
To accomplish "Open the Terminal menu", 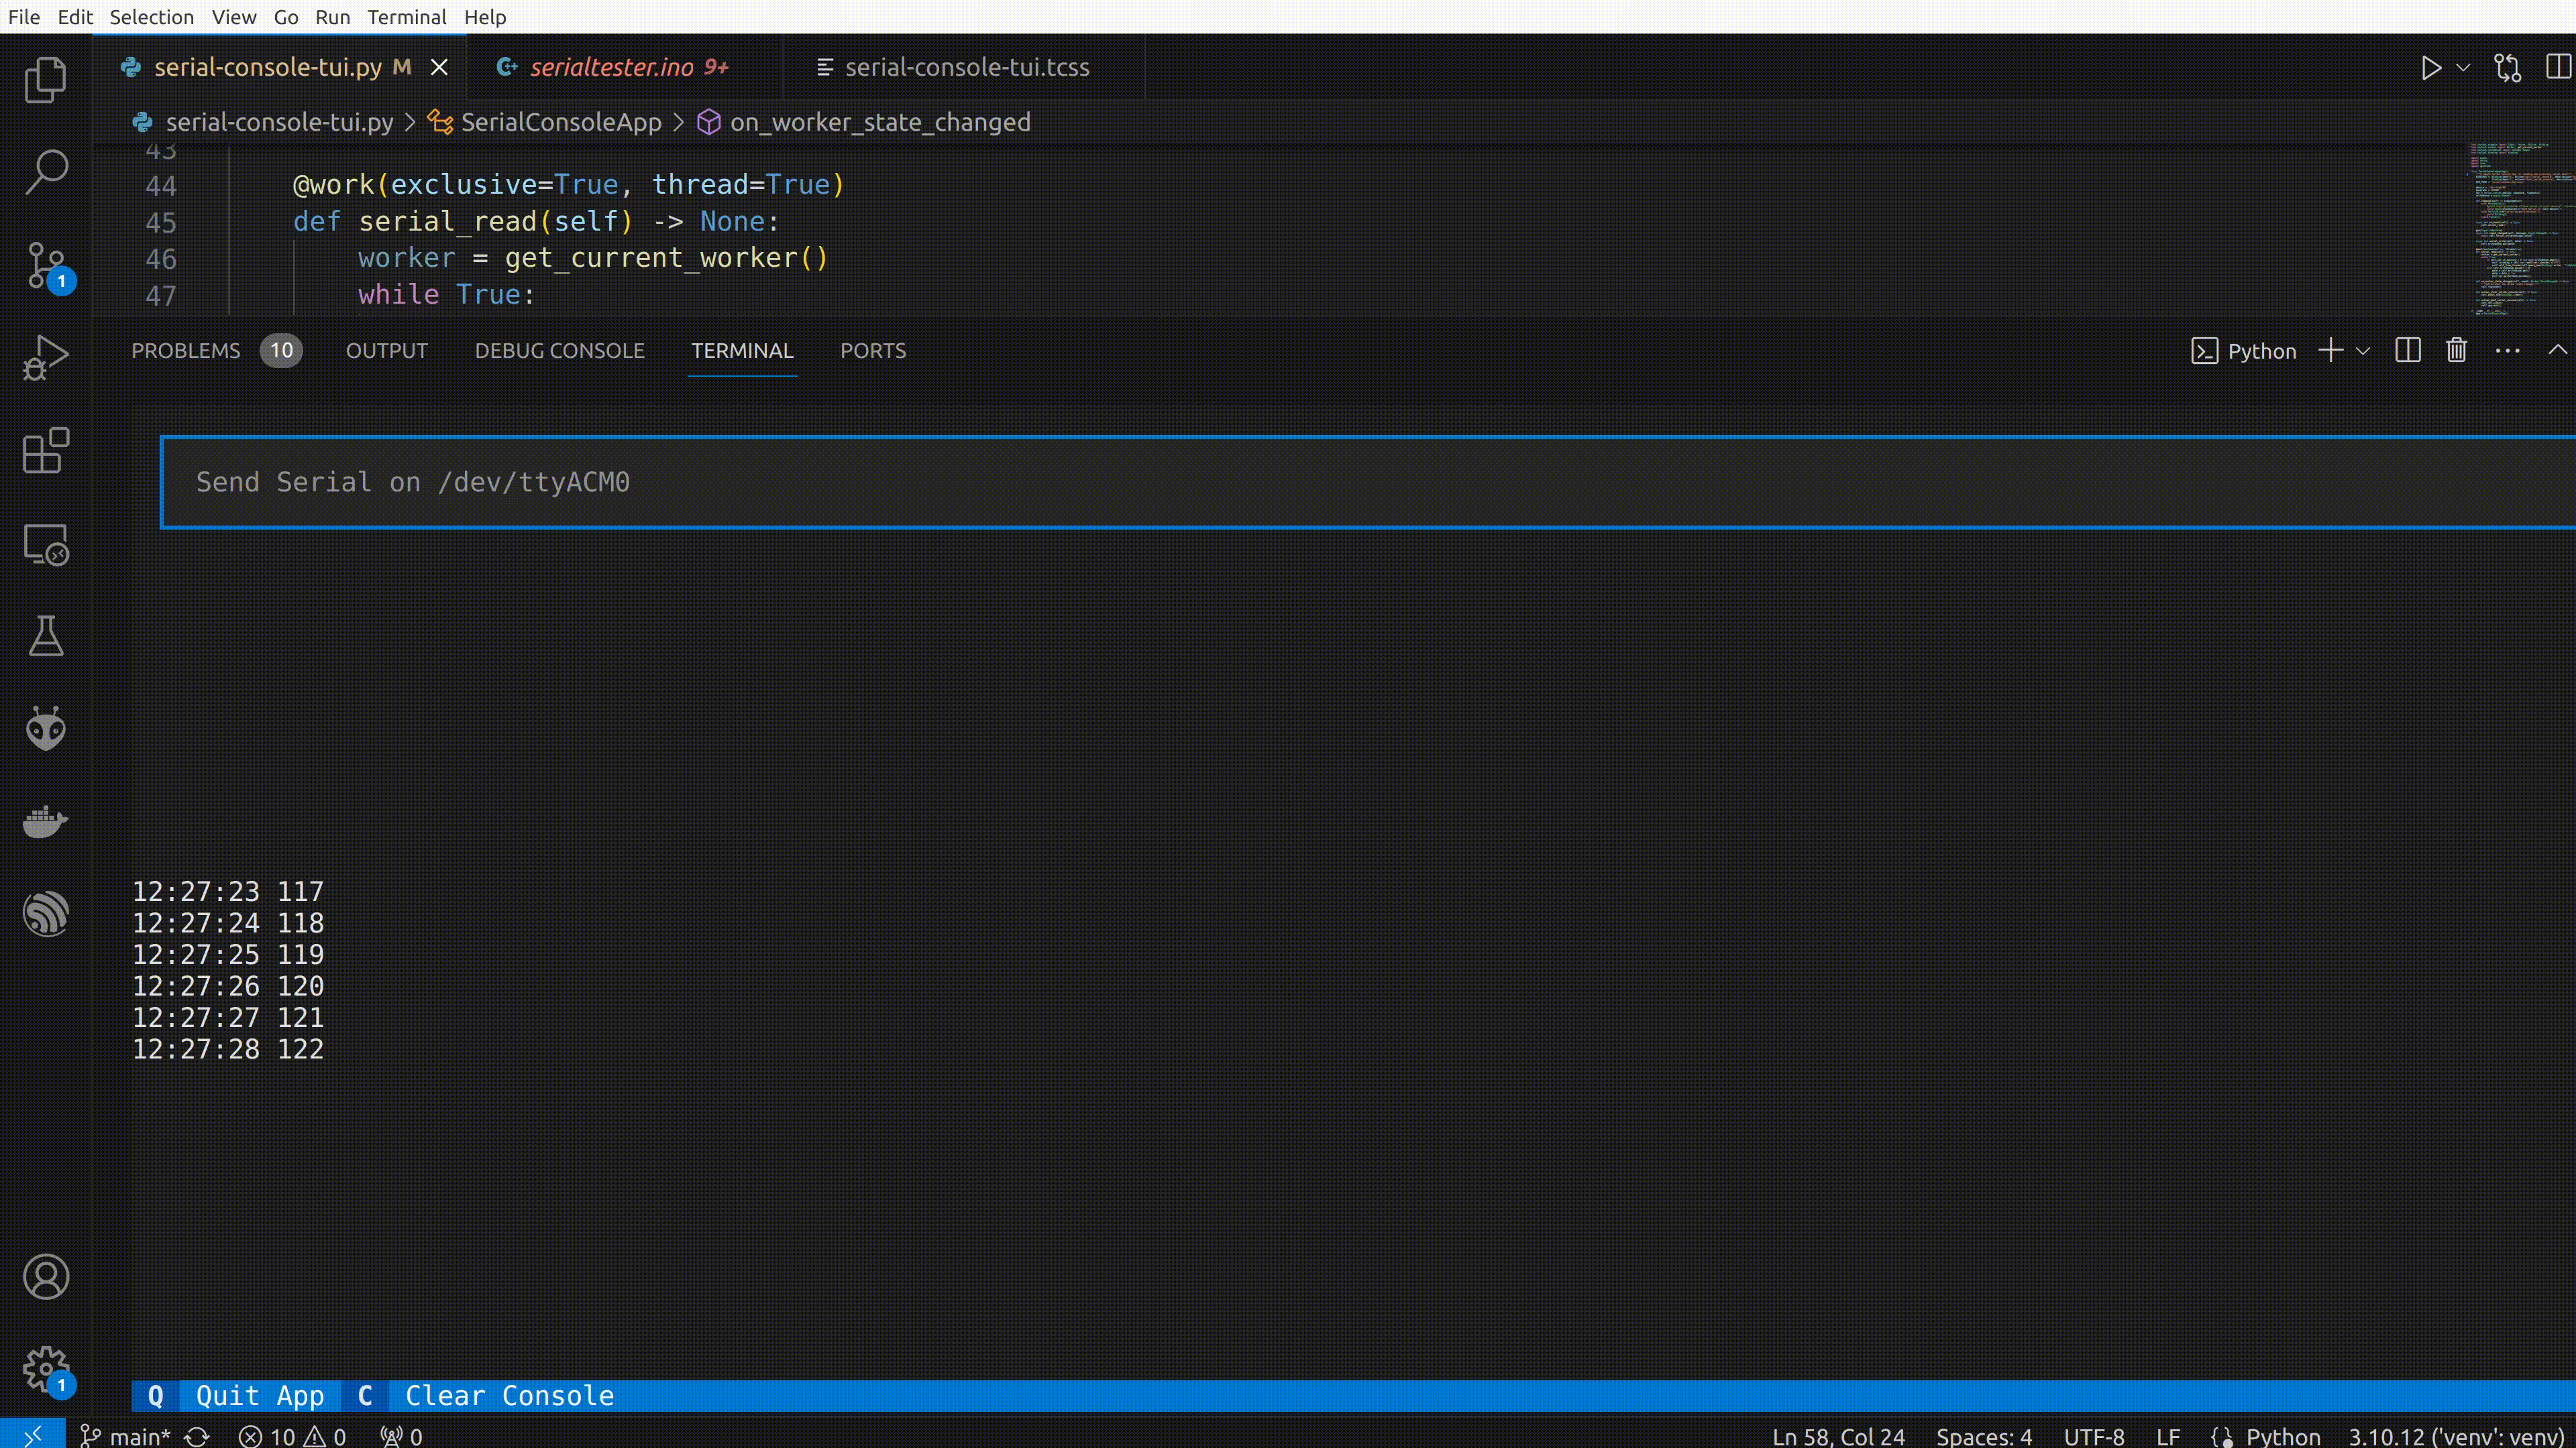I will point(406,17).
